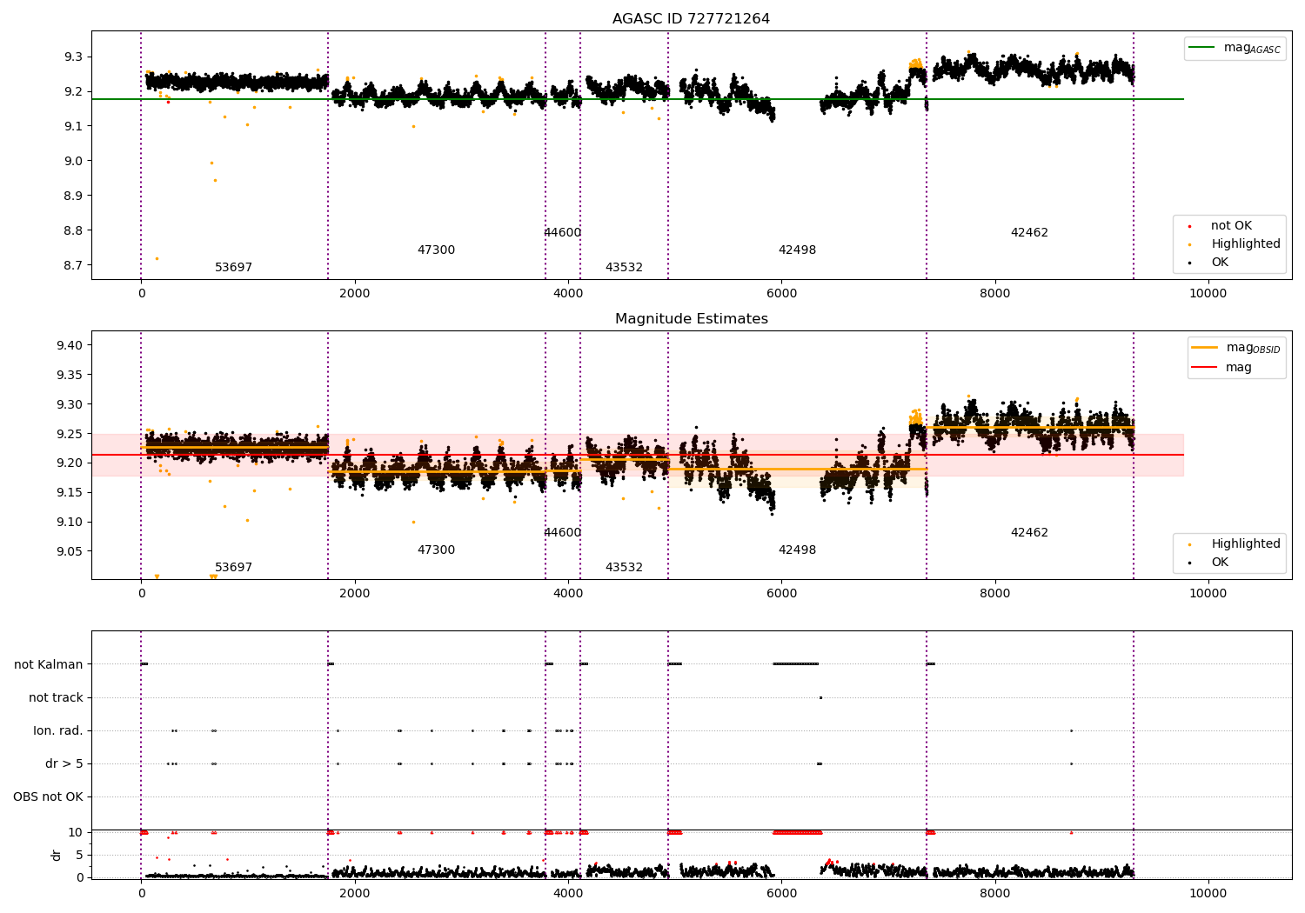Viewport: 1305px width, 913px height.
Task: Click the 'not Kalman' row label
Action: [49, 664]
